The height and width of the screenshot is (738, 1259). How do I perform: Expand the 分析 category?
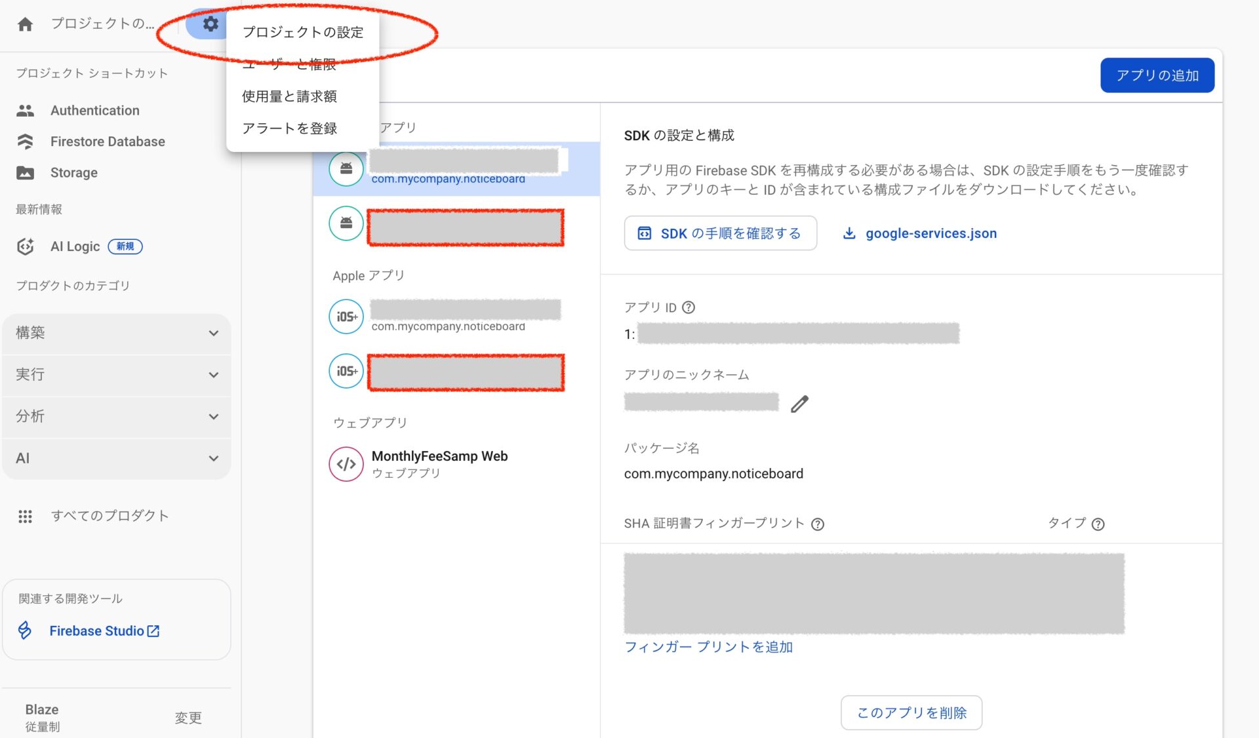117,417
